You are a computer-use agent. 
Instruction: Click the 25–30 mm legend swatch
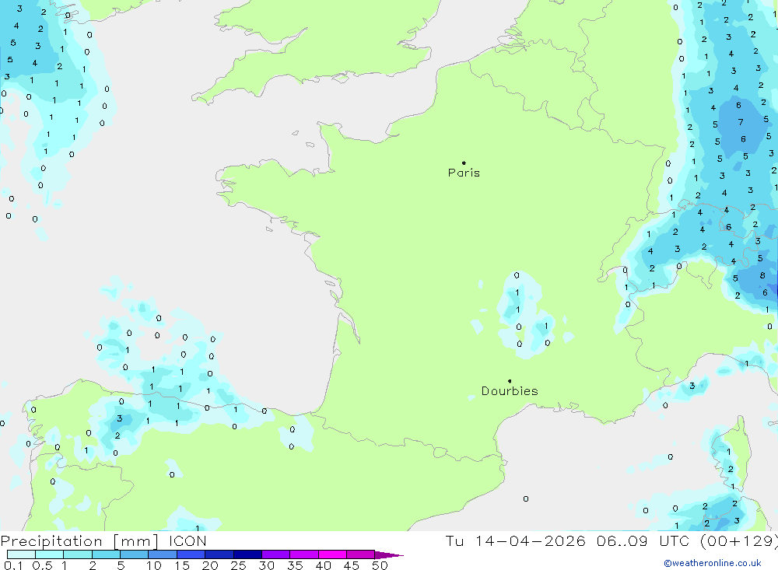[247, 554]
